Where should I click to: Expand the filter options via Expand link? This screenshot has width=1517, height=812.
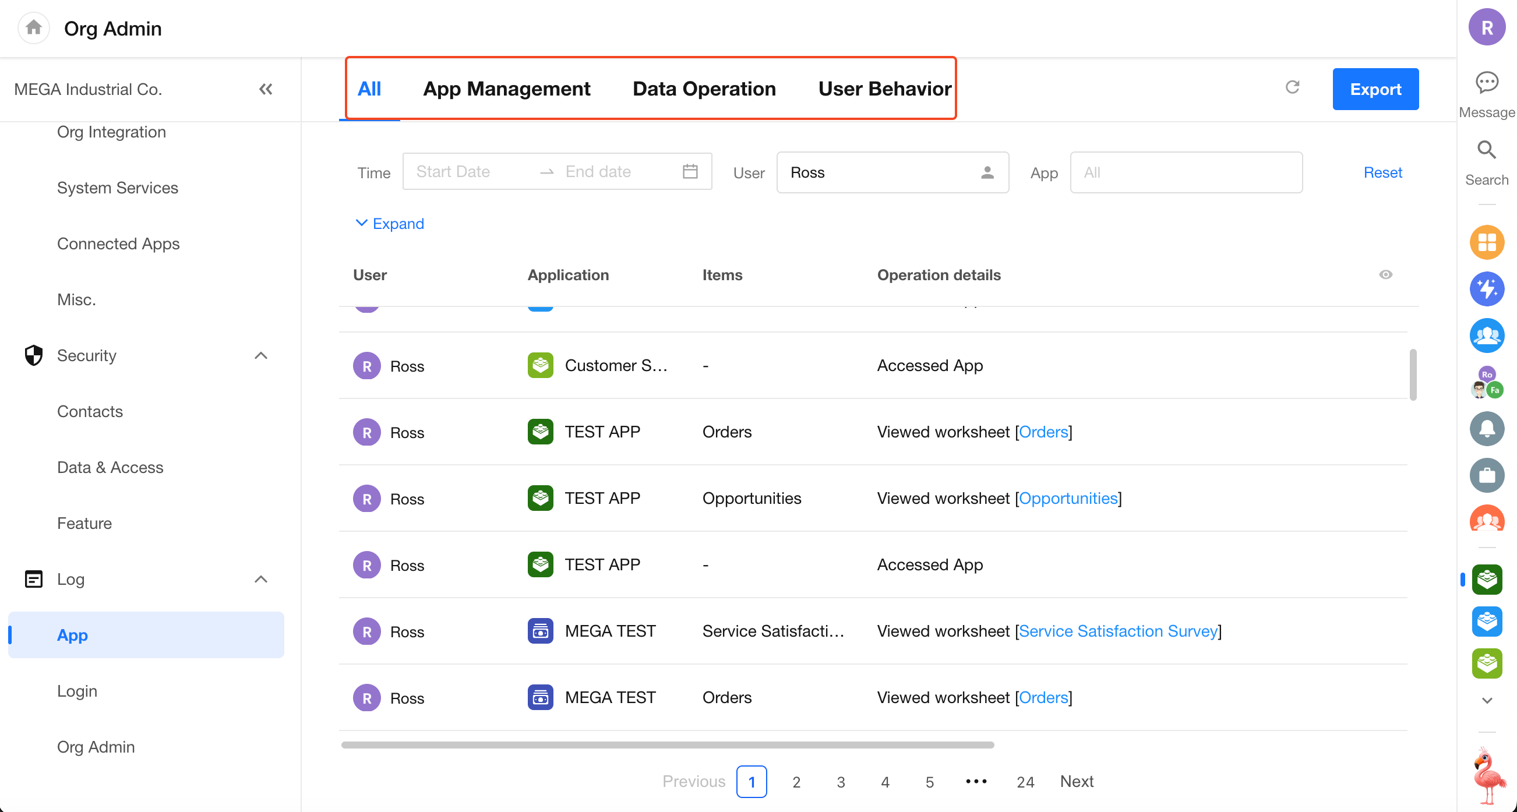click(390, 224)
